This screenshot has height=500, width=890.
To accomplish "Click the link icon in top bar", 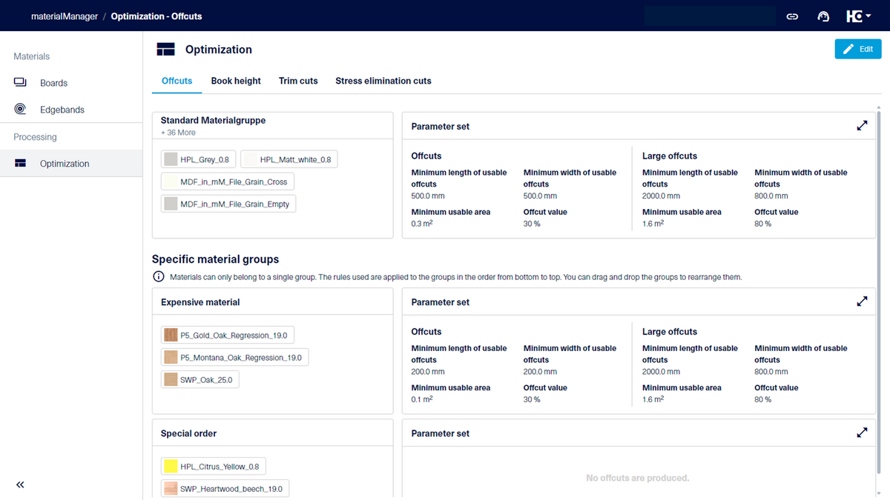I will click(792, 16).
